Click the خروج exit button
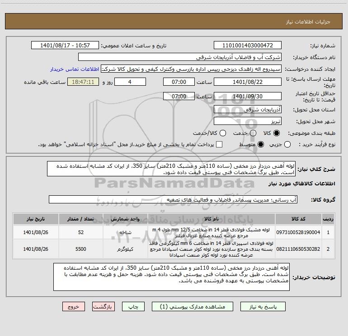The width and height of the screenshot is (348, 336). click(x=74, y=307)
